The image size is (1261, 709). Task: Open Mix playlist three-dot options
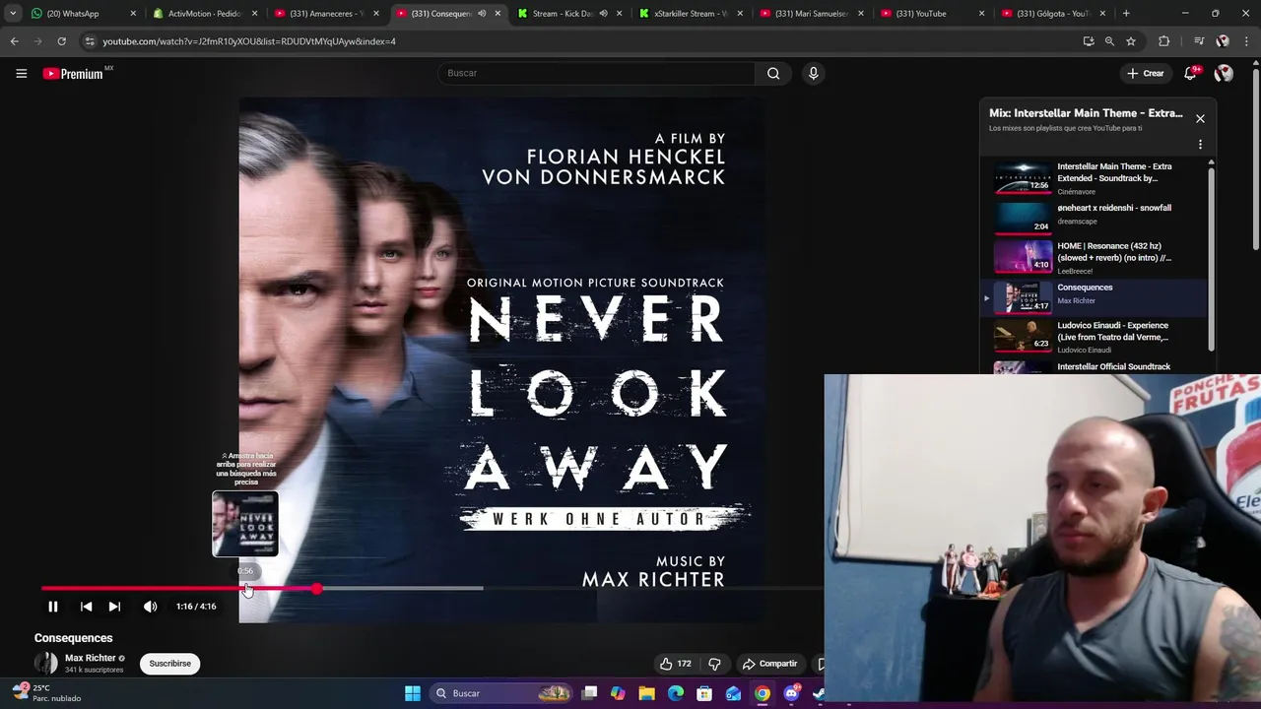pyautogui.click(x=1200, y=145)
